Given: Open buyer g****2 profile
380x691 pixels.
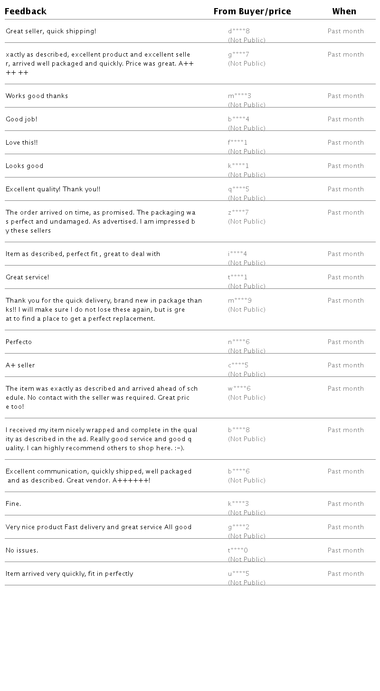Looking at the screenshot, I should (238, 527).
